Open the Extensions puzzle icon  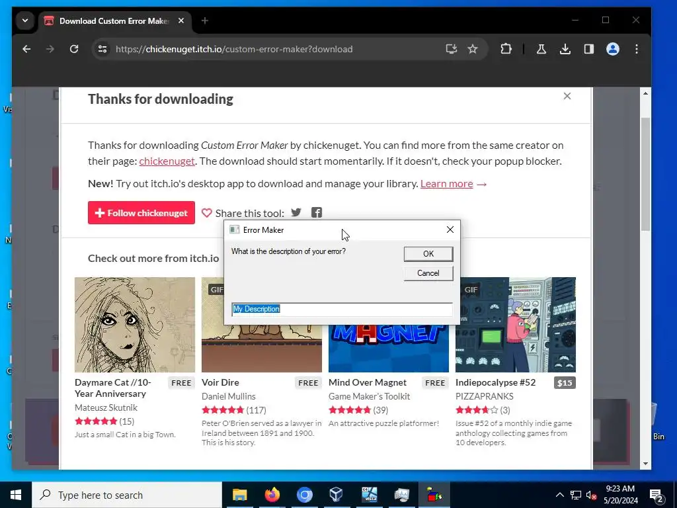[506, 49]
